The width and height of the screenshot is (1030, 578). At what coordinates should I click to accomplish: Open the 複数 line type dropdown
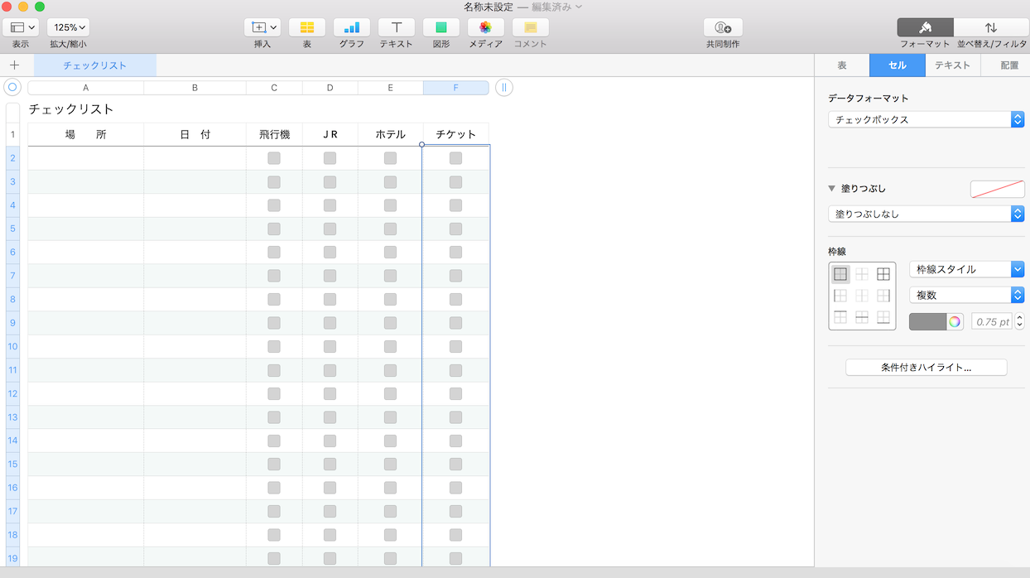[966, 295]
